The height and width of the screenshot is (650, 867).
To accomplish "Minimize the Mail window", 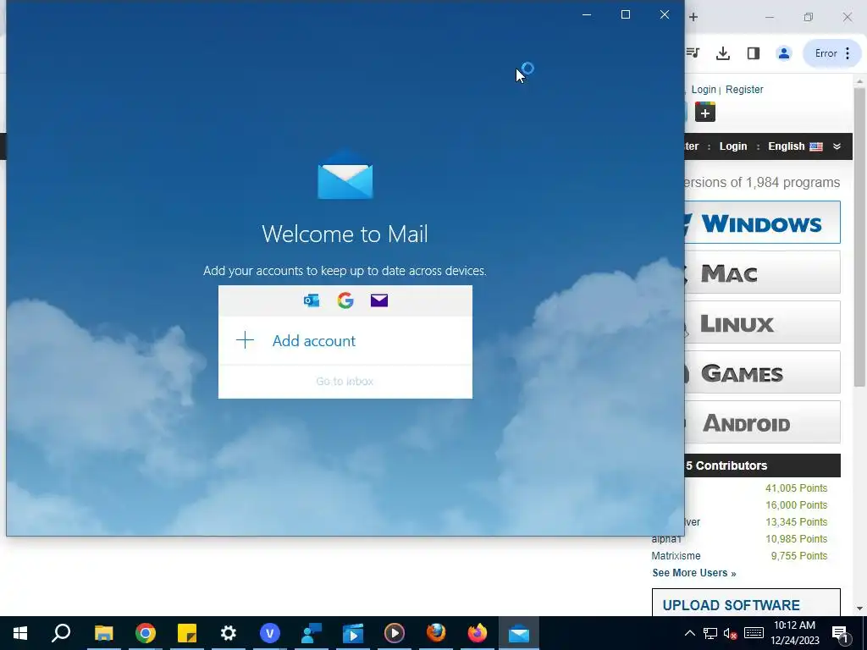I will [x=587, y=15].
